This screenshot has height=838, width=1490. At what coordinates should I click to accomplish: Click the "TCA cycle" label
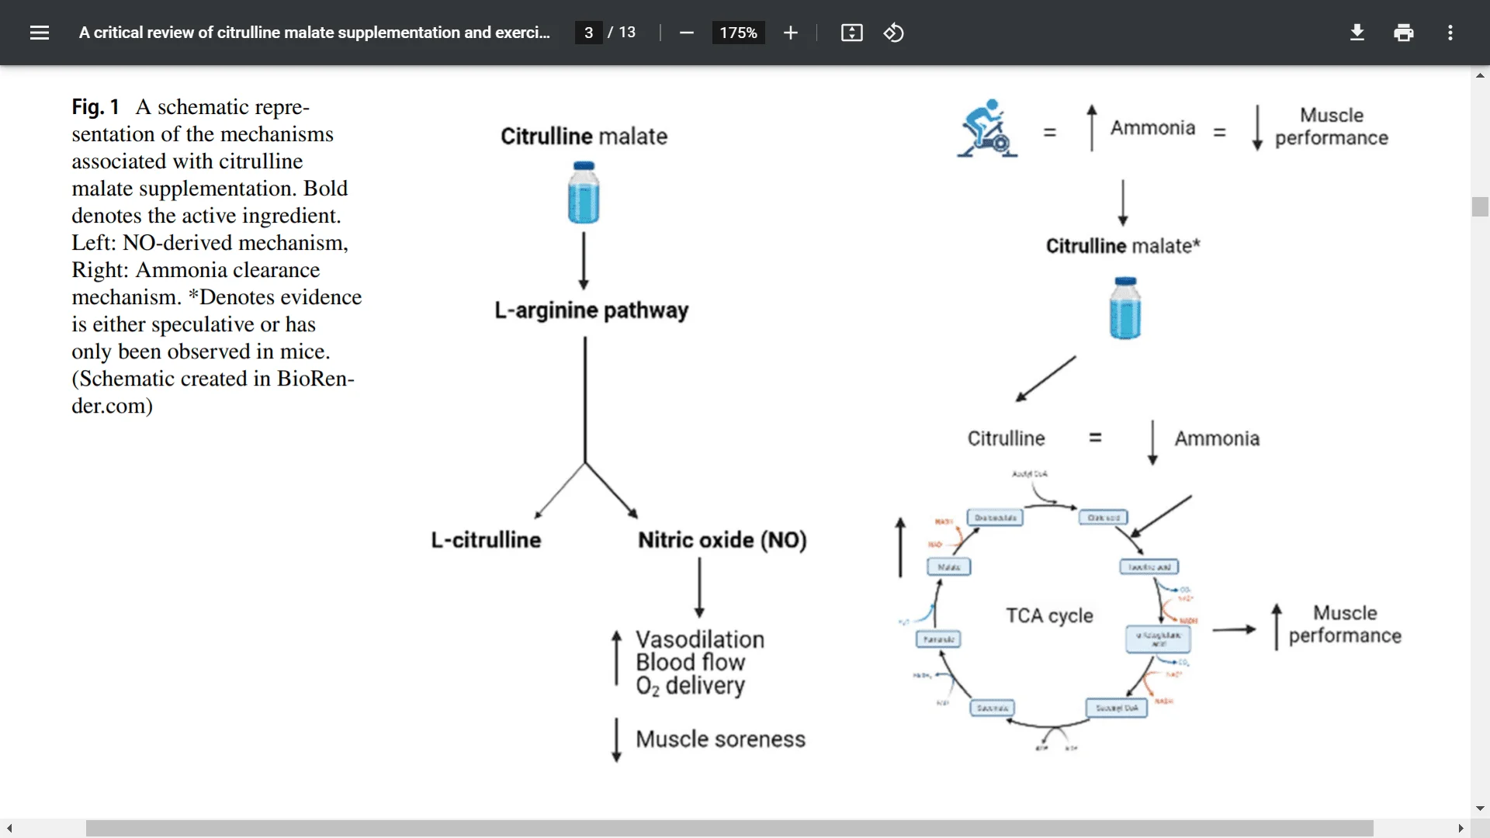point(1049,616)
